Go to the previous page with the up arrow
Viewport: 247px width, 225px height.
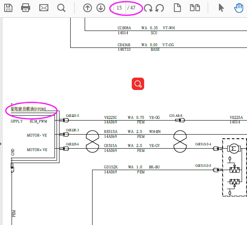(x=88, y=8)
